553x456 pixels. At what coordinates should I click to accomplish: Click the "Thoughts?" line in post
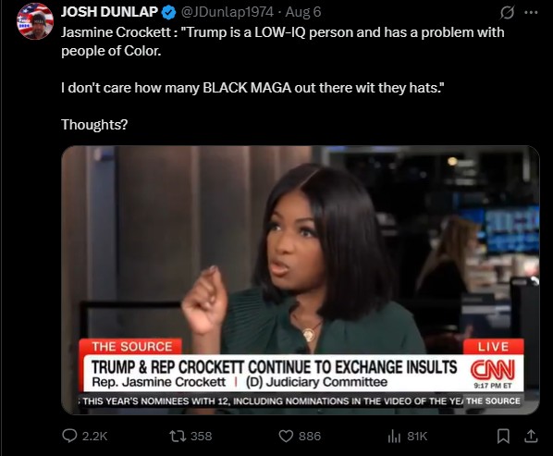pyautogui.click(x=94, y=125)
